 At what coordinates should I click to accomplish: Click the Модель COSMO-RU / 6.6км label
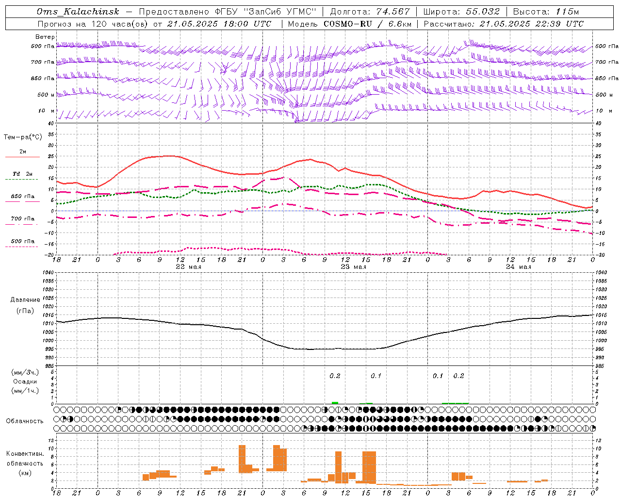[350, 24]
